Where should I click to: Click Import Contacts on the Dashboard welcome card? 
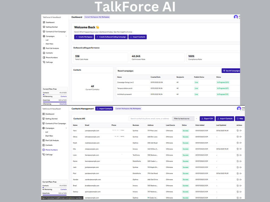tap(137, 37)
